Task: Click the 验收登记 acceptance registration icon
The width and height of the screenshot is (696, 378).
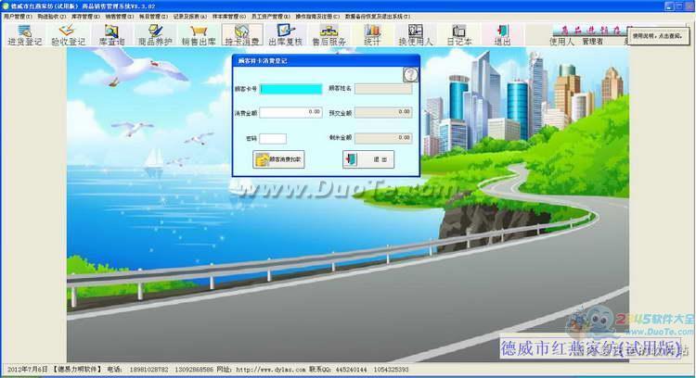Action: pos(67,35)
